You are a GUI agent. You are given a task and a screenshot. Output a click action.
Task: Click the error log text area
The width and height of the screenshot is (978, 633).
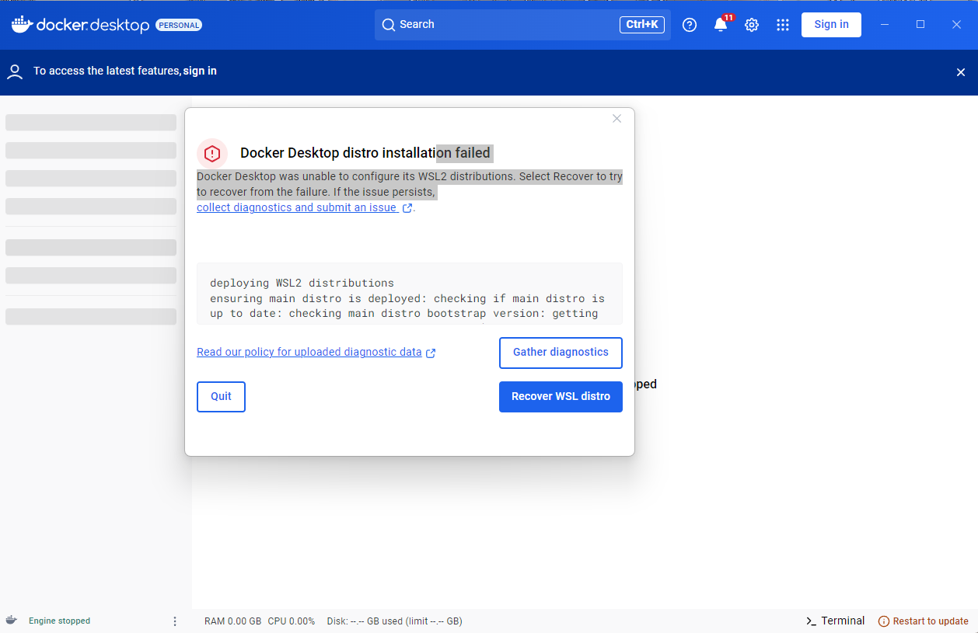(x=410, y=294)
